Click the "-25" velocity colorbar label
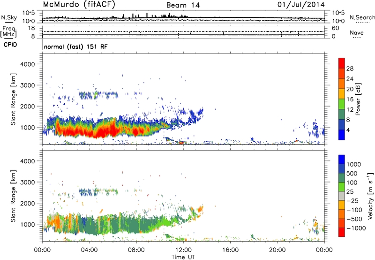 (x=352, y=201)
